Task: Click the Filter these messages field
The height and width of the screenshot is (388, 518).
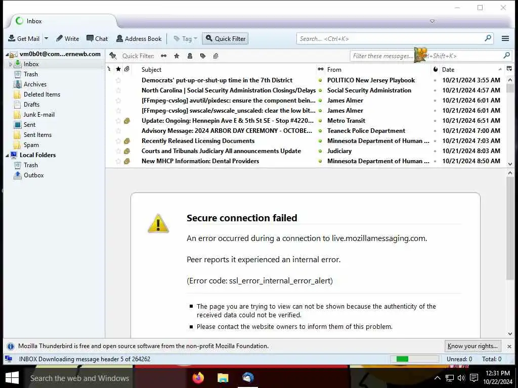Action: [431, 56]
